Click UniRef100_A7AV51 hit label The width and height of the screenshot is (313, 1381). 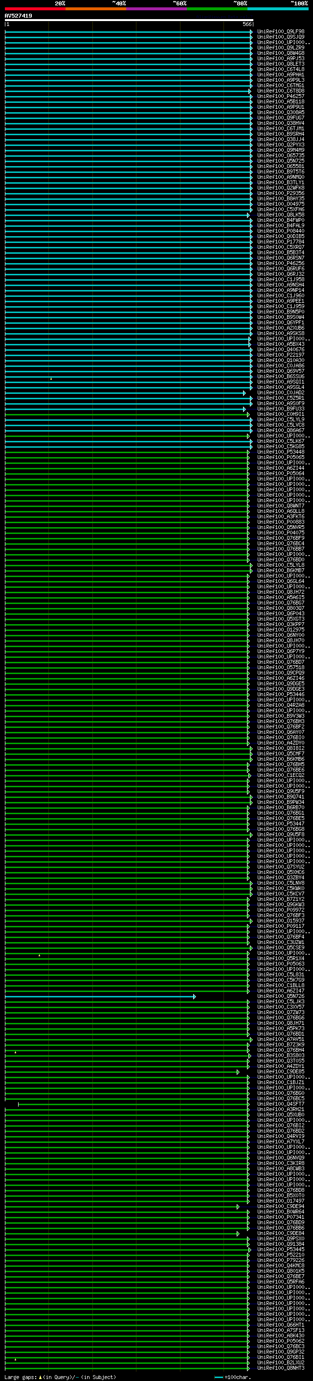281,1040
